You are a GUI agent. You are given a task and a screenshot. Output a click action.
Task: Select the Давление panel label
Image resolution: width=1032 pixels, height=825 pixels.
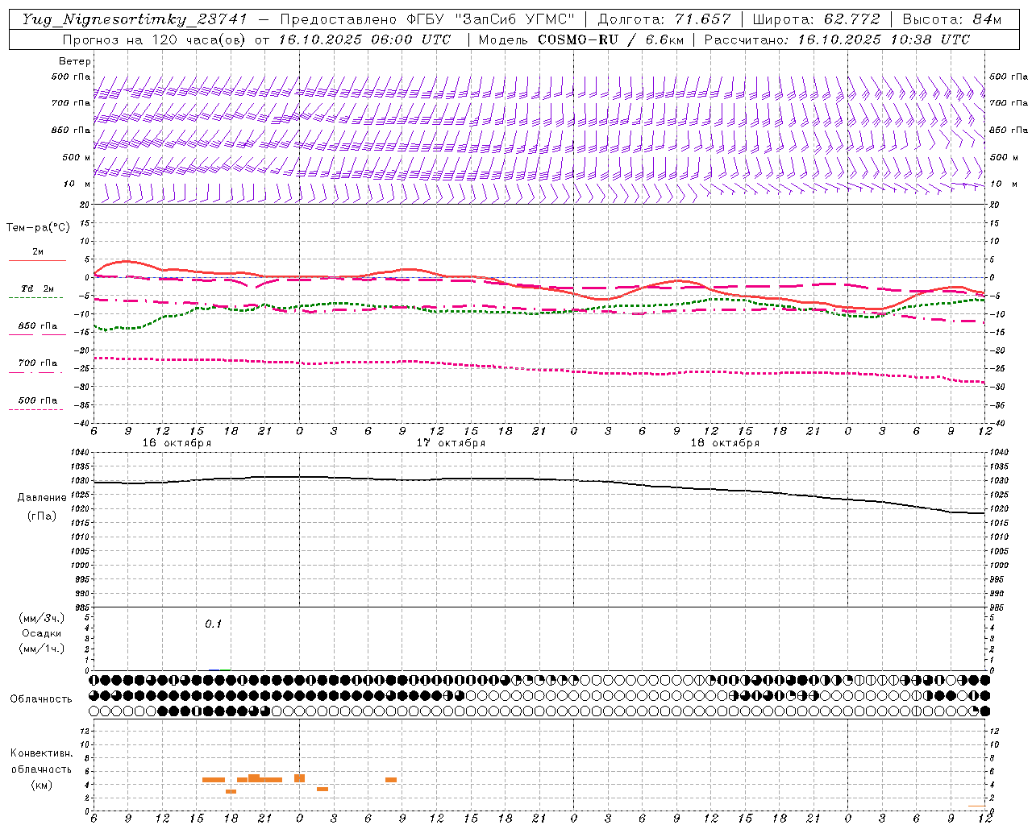(x=42, y=497)
